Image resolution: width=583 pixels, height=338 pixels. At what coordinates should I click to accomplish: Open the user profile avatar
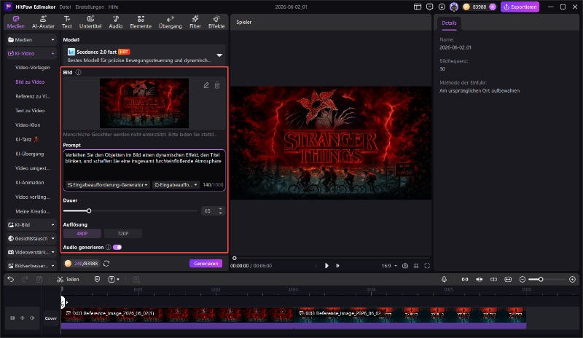(x=453, y=7)
